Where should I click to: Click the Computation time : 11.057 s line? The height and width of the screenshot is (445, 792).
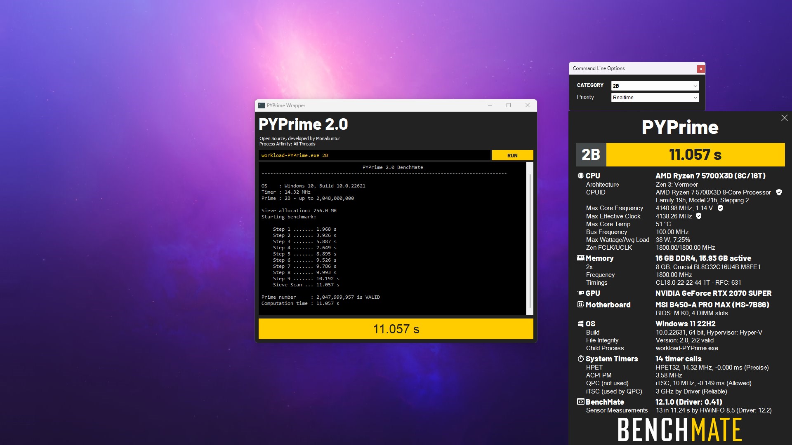300,303
